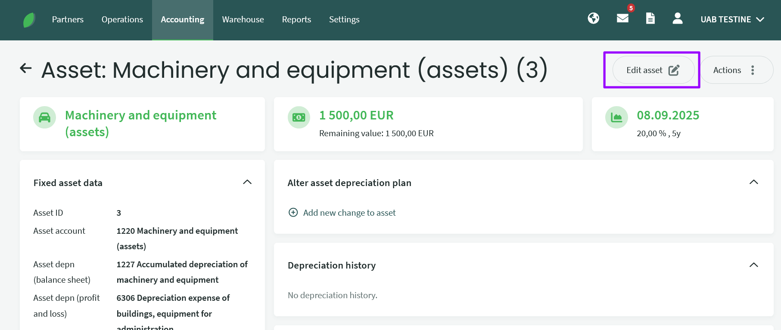Click Add new change to asset link
781x330 pixels.
click(x=349, y=213)
